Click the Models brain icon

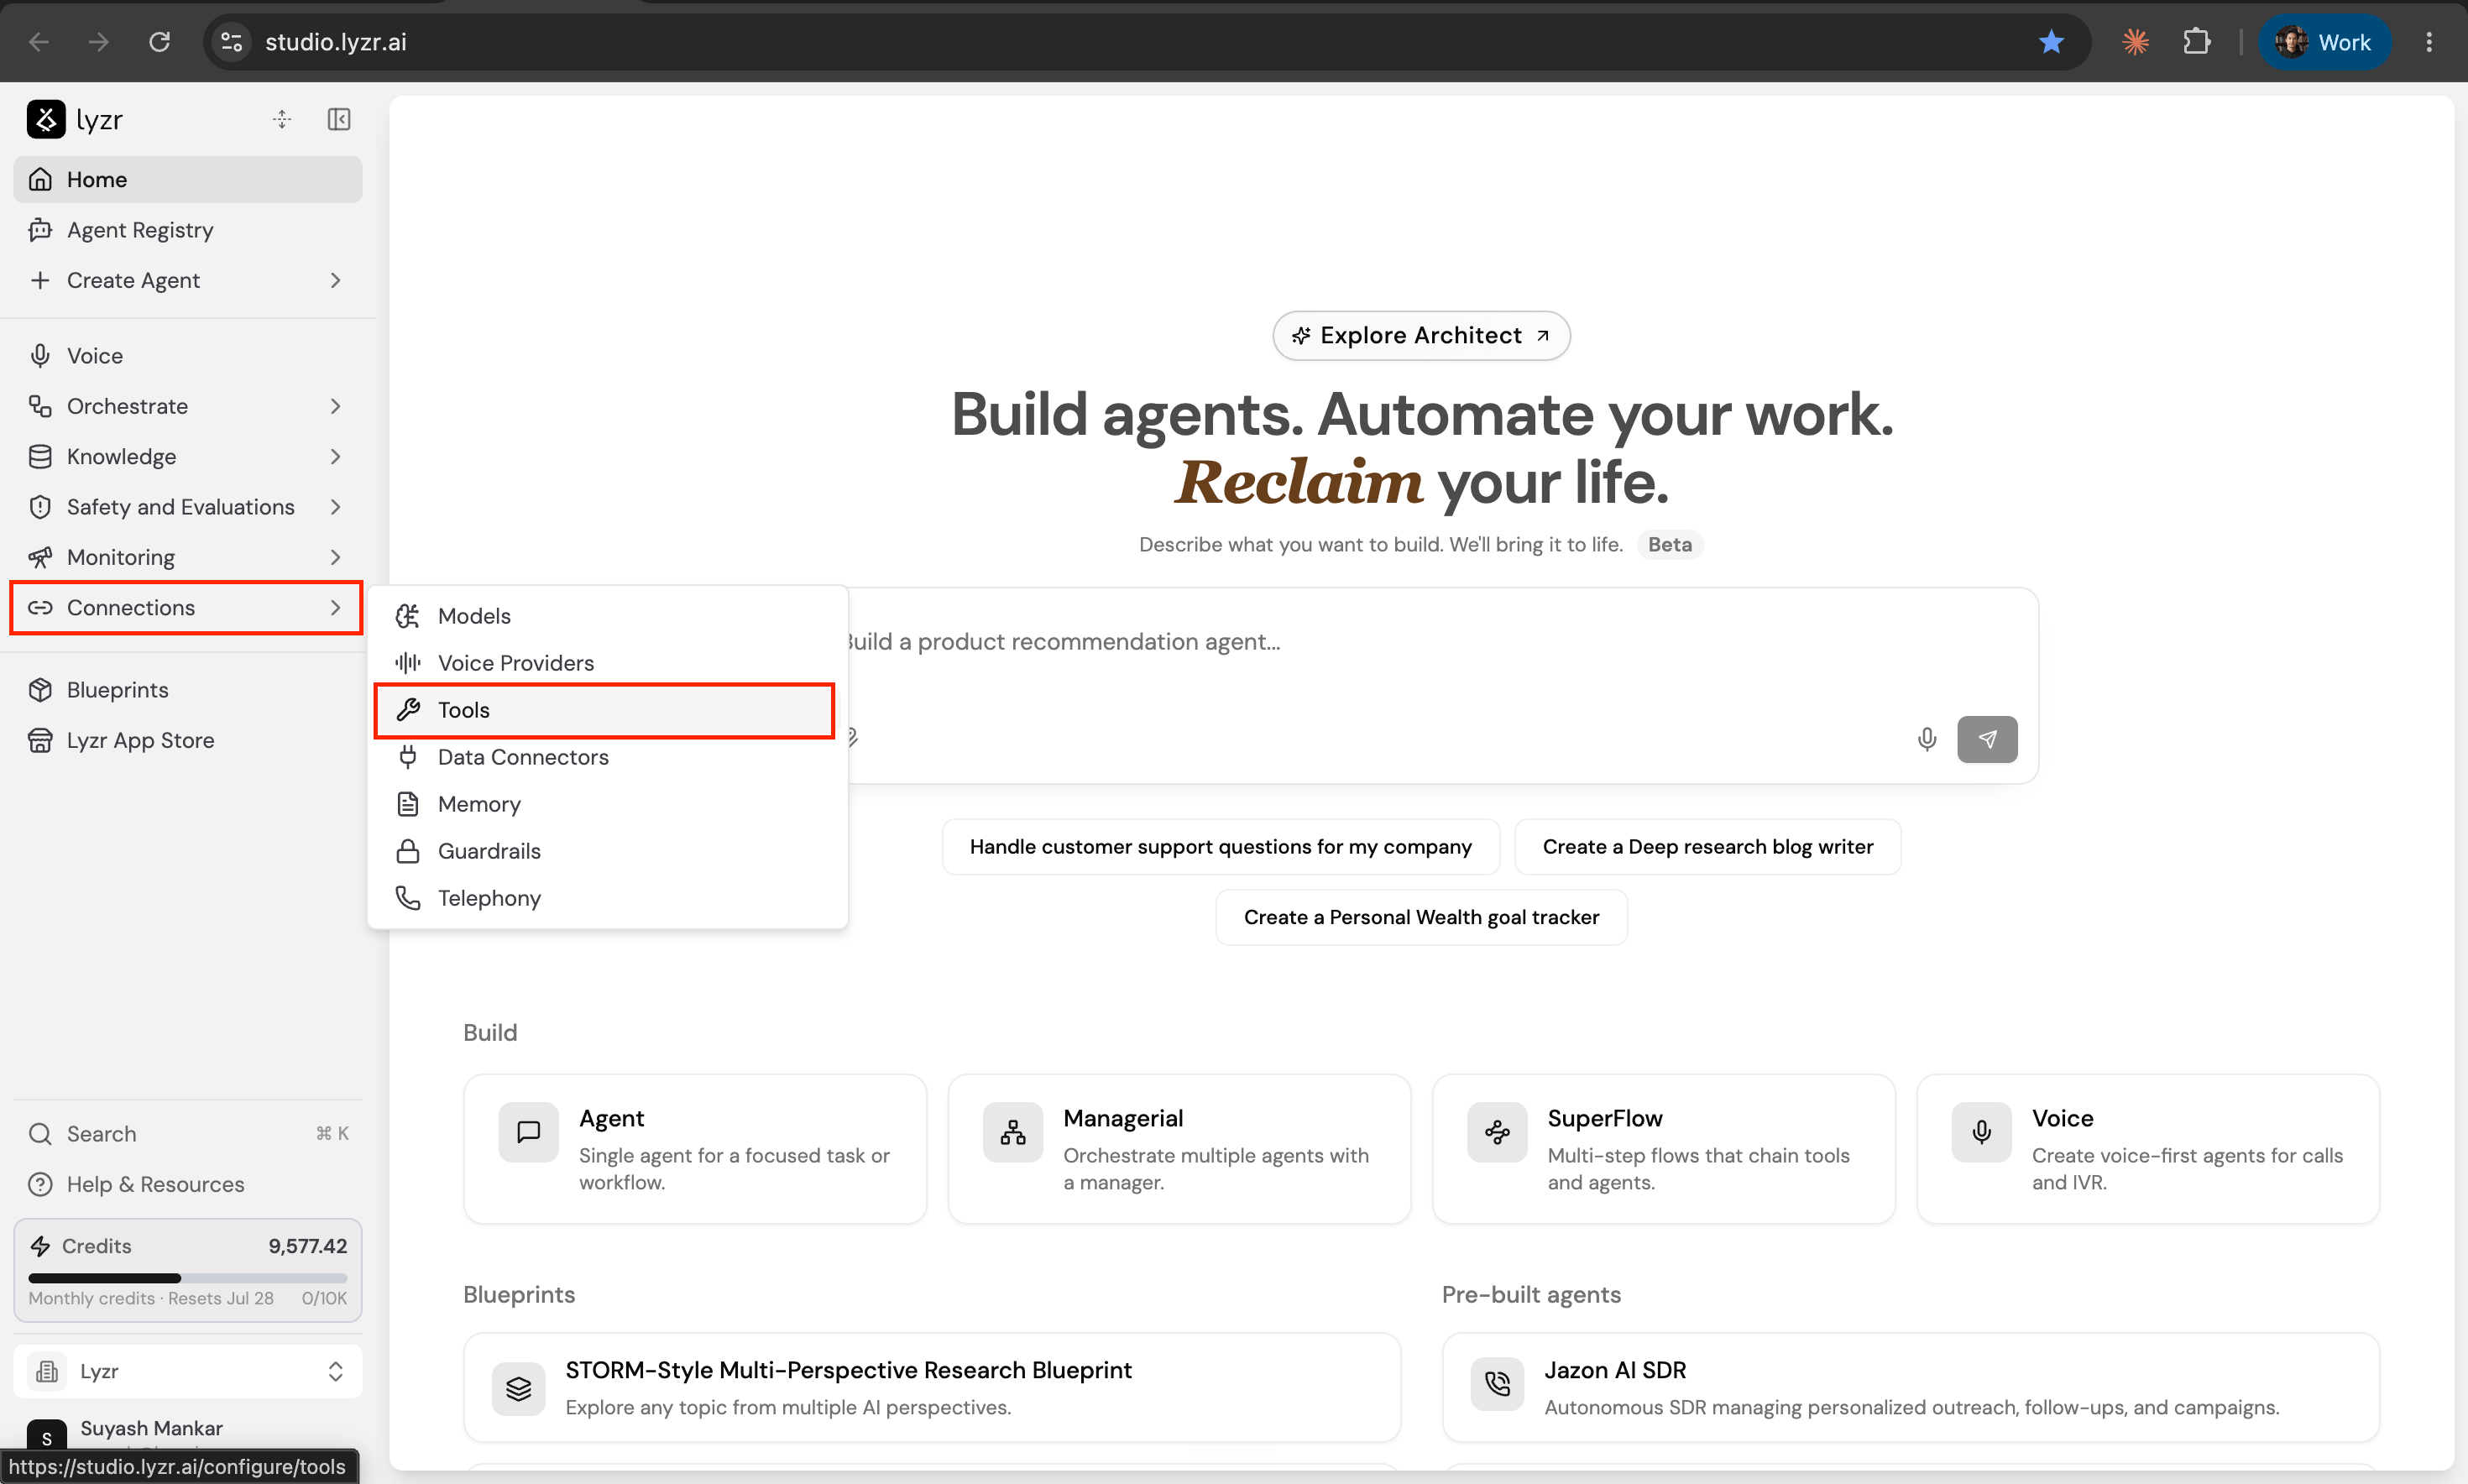coord(408,616)
